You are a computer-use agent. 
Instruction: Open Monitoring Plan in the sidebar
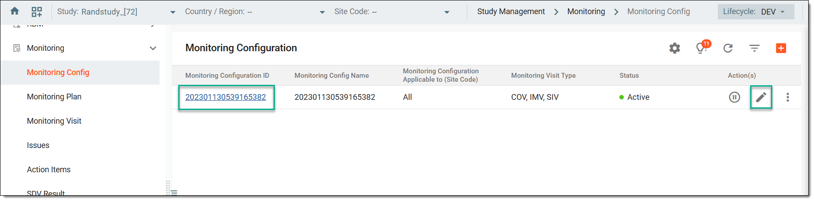click(54, 97)
